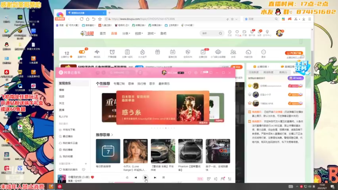This screenshot has height=190, width=338.
Task: Open the Phantom playlist cover
Action: tap(191, 151)
